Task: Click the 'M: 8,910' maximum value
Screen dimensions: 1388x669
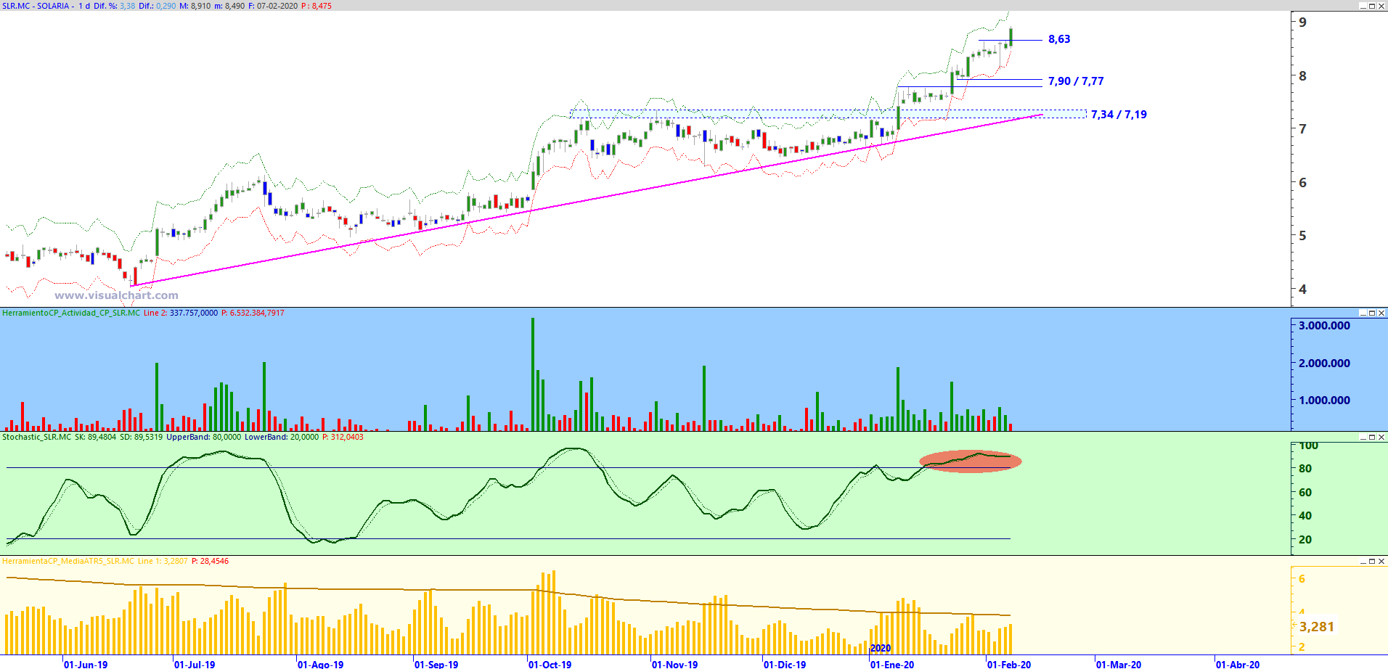Action: click(195, 6)
